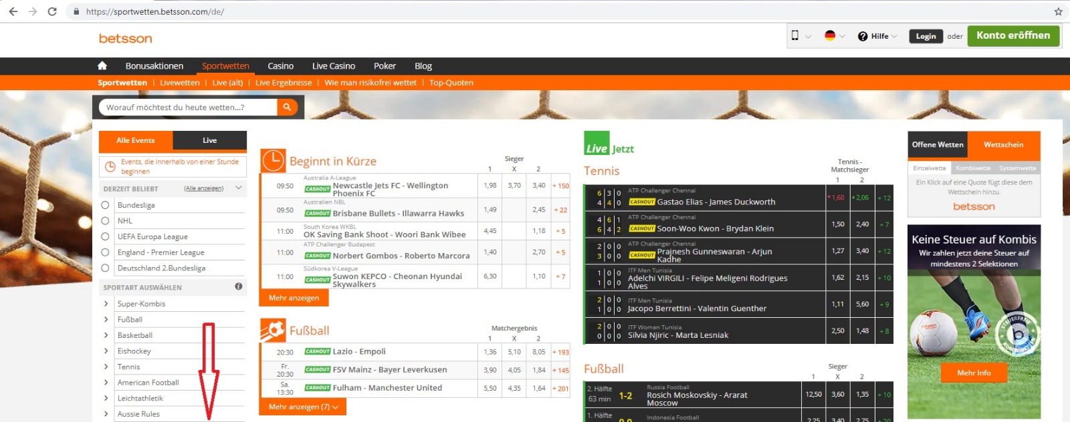Select odds 1,36 for Lazio win
1070x422 pixels.
(490, 352)
